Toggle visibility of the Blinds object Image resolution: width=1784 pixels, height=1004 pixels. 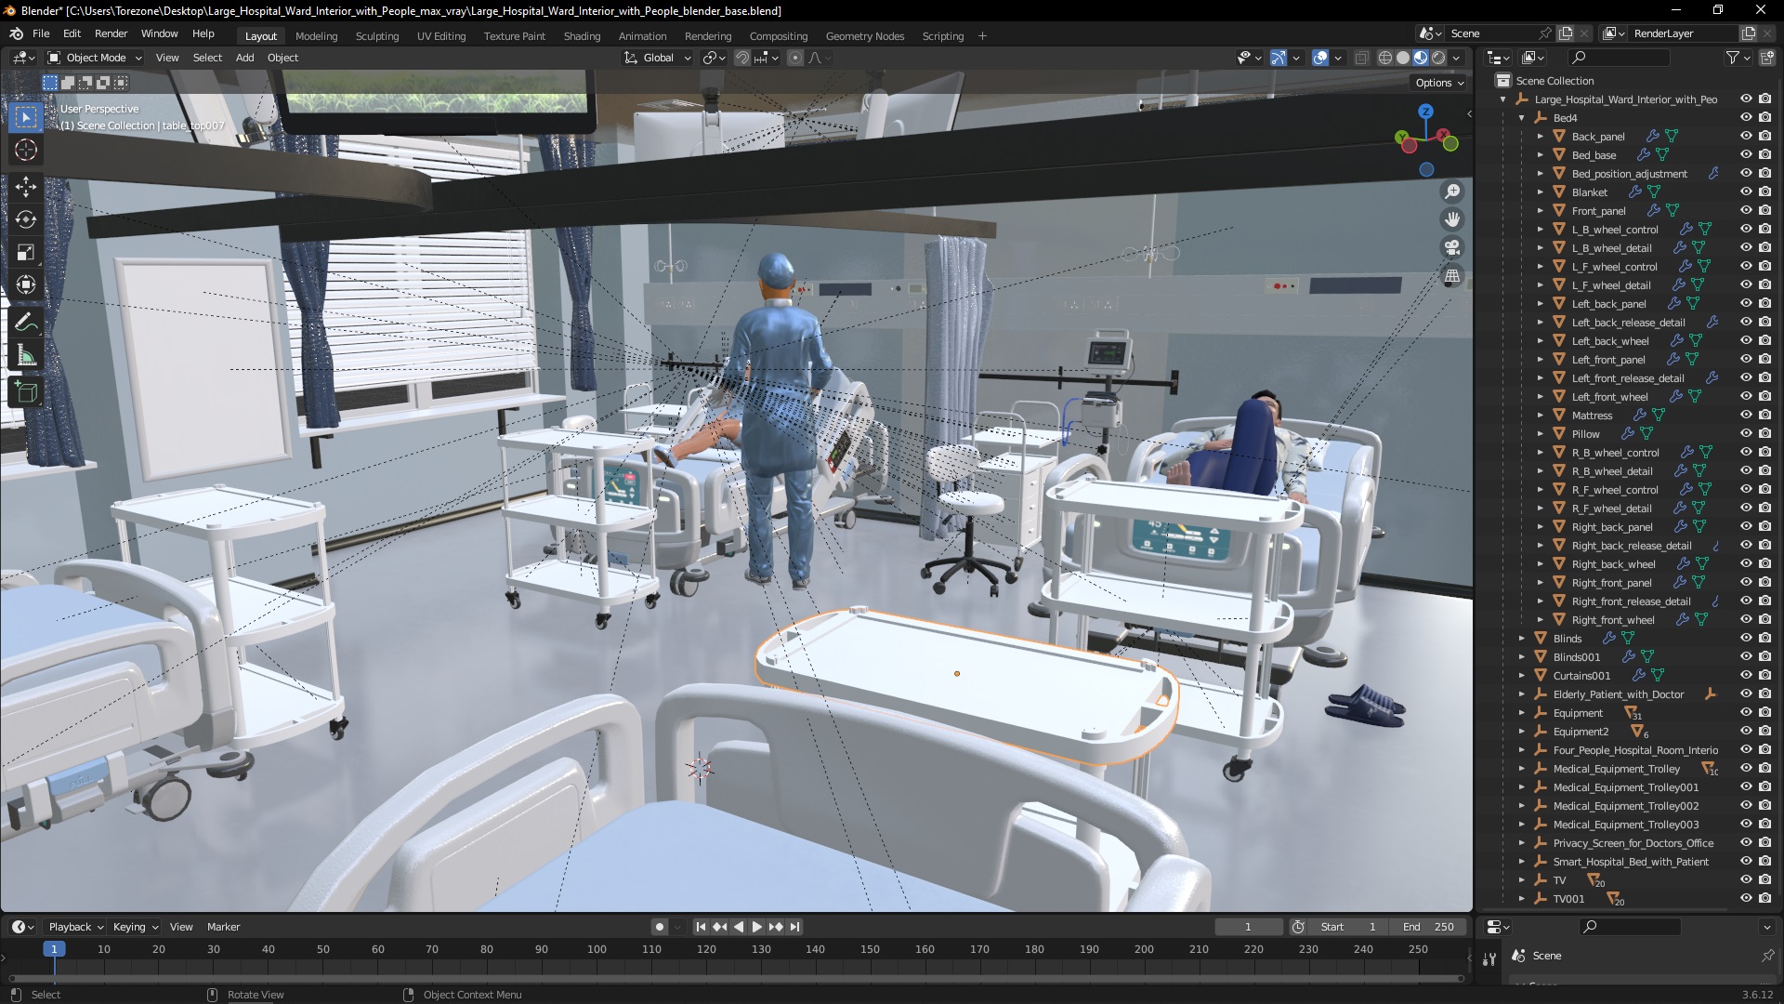click(1746, 638)
